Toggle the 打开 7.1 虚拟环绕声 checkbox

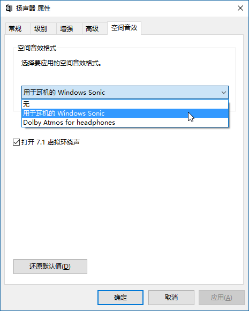(16, 142)
